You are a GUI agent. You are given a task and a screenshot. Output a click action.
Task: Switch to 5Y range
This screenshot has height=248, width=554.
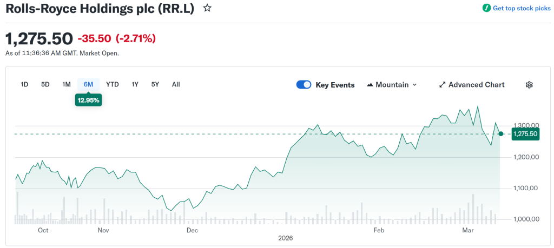click(155, 84)
